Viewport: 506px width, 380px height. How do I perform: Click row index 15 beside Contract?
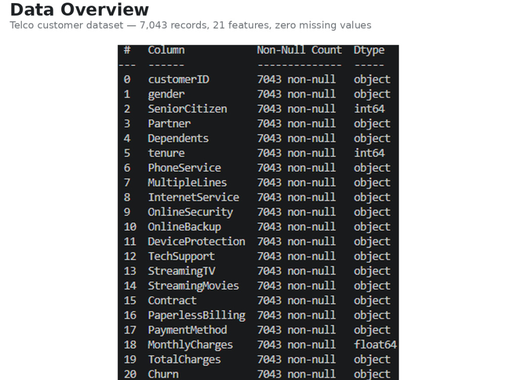point(130,301)
